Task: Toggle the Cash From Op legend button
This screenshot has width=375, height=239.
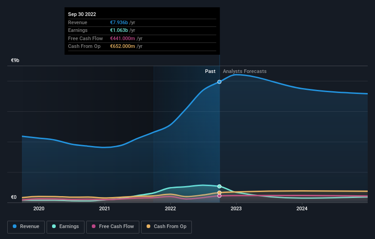Action: coord(166,227)
